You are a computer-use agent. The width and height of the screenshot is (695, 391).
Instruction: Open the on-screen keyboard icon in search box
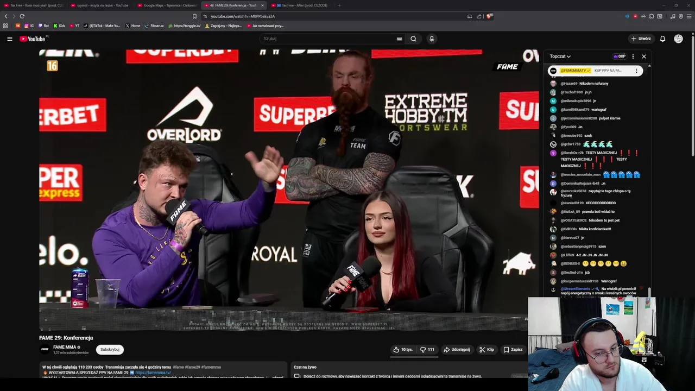(399, 39)
